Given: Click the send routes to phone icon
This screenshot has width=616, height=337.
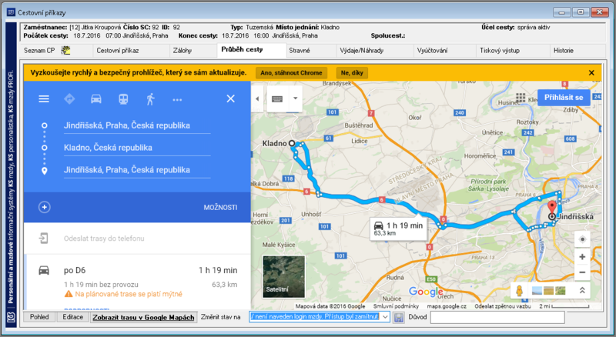Looking at the screenshot, I should (x=44, y=238).
